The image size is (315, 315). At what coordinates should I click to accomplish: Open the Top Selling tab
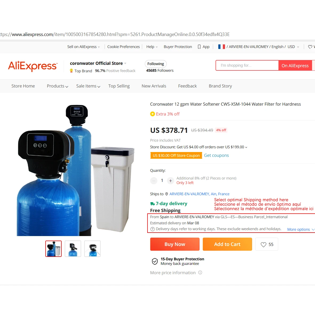tap(119, 86)
